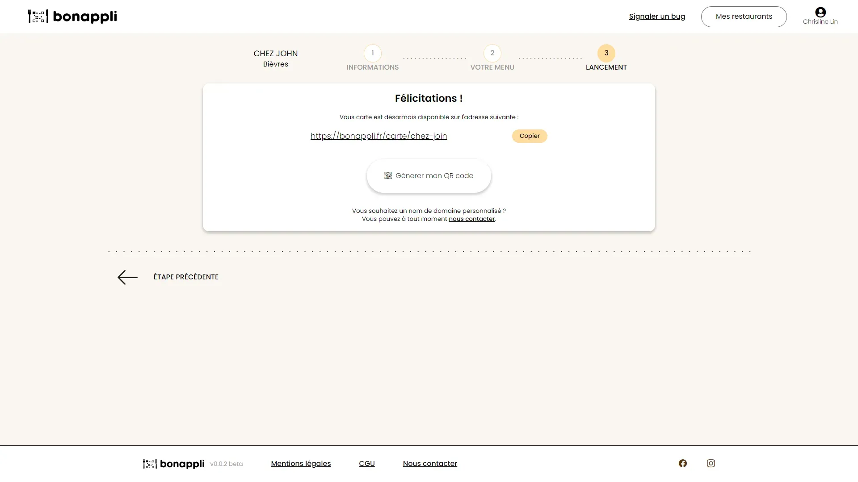
Task: Open the user account avatar icon
Action: (x=820, y=12)
